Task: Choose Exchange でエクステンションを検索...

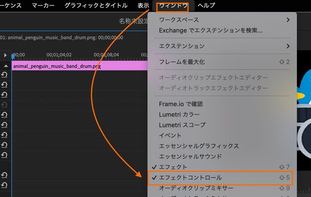Action: click(x=222, y=31)
